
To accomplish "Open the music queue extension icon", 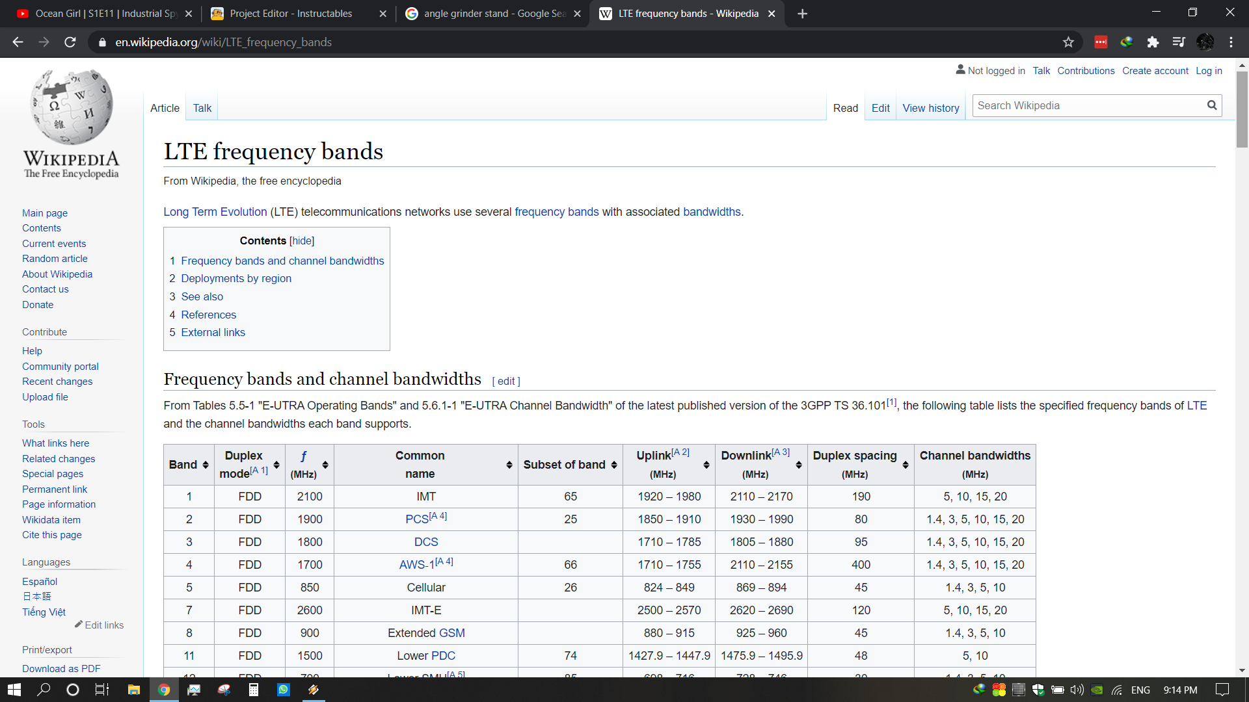I will [x=1179, y=42].
